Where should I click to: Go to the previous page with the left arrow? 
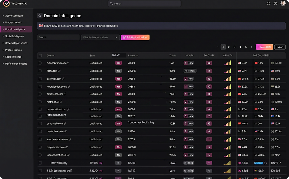point(218,47)
